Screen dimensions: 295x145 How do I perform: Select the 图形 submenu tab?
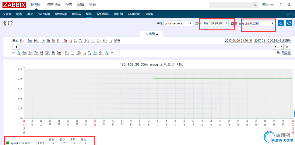point(89,14)
